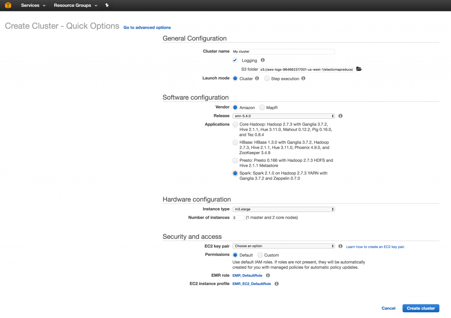This screenshot has width=451, height=318.
Task: Open Learn how to create EC2 key pair link
Action: pos(375,247)
